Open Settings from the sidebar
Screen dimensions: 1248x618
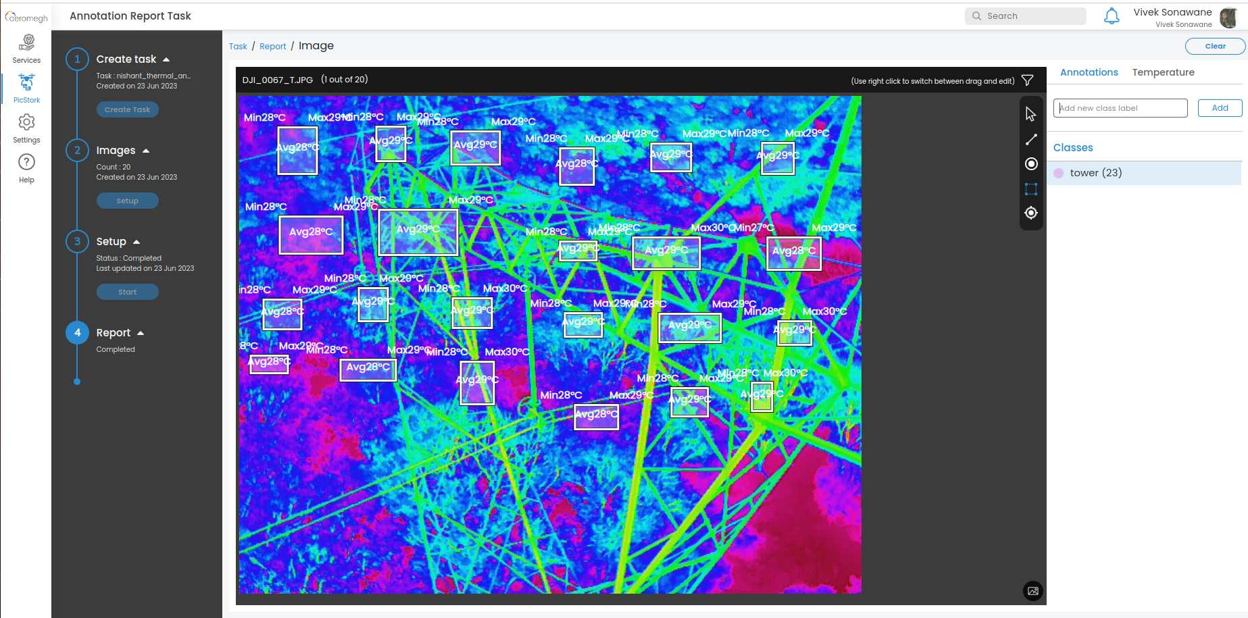coord(26,128)
